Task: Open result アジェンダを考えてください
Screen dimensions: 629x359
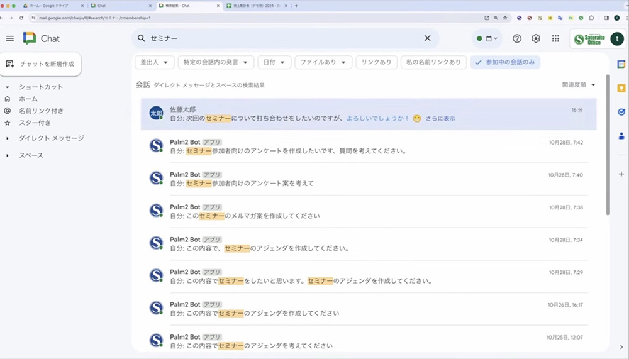Action: click(x=368, y=341)
